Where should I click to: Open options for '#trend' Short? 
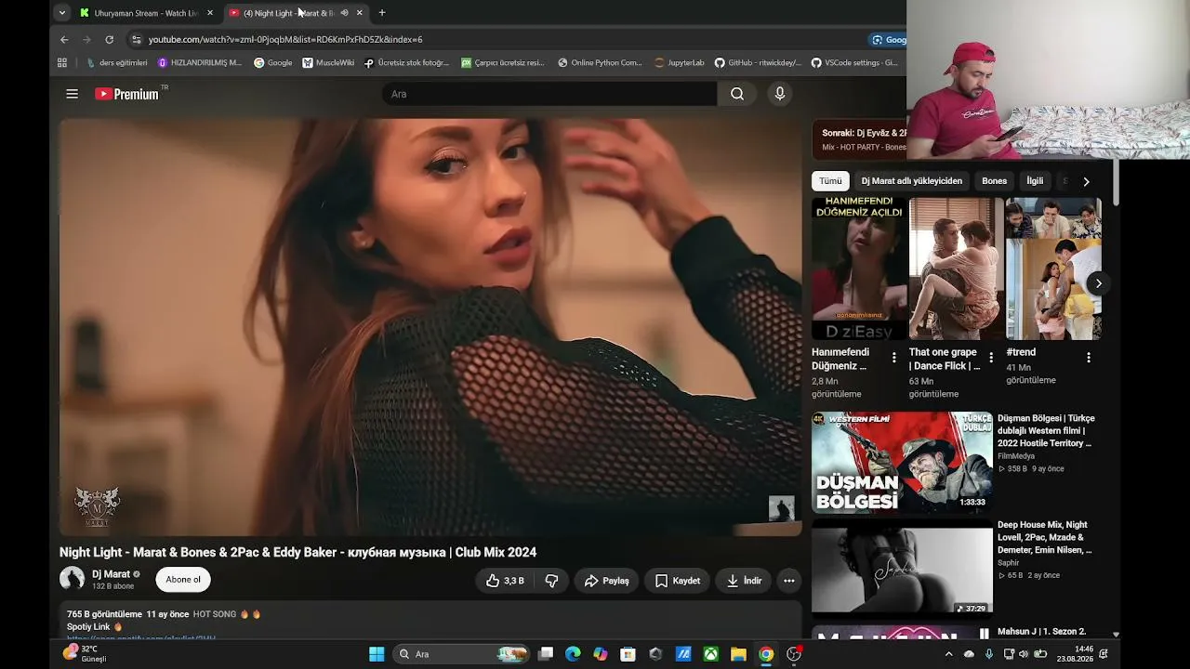coord(1089,358)
